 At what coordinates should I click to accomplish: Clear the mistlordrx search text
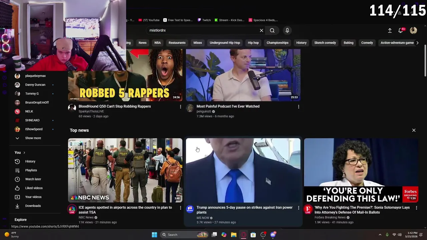pos(262,30)
